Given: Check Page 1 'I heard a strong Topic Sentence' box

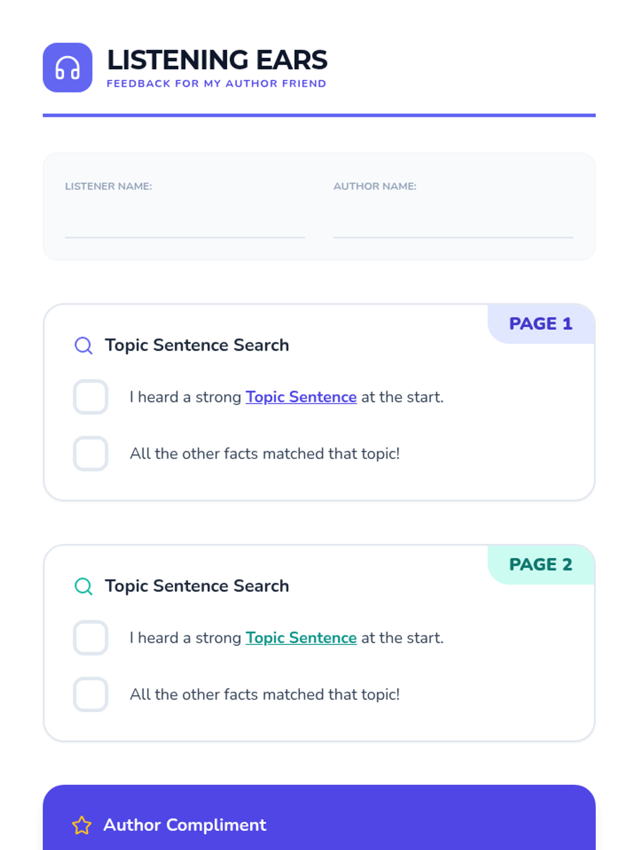Looking at the screenshot, I should (90, 397).
